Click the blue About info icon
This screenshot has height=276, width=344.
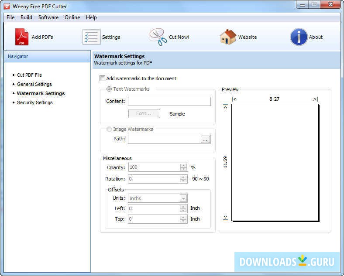pos(299,37)
